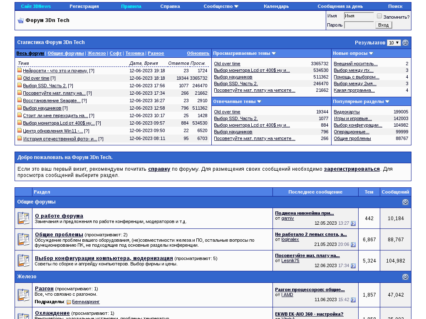
Task: Open Справка from the navbar
Action: pyautogui.click(x=170, y=6)
